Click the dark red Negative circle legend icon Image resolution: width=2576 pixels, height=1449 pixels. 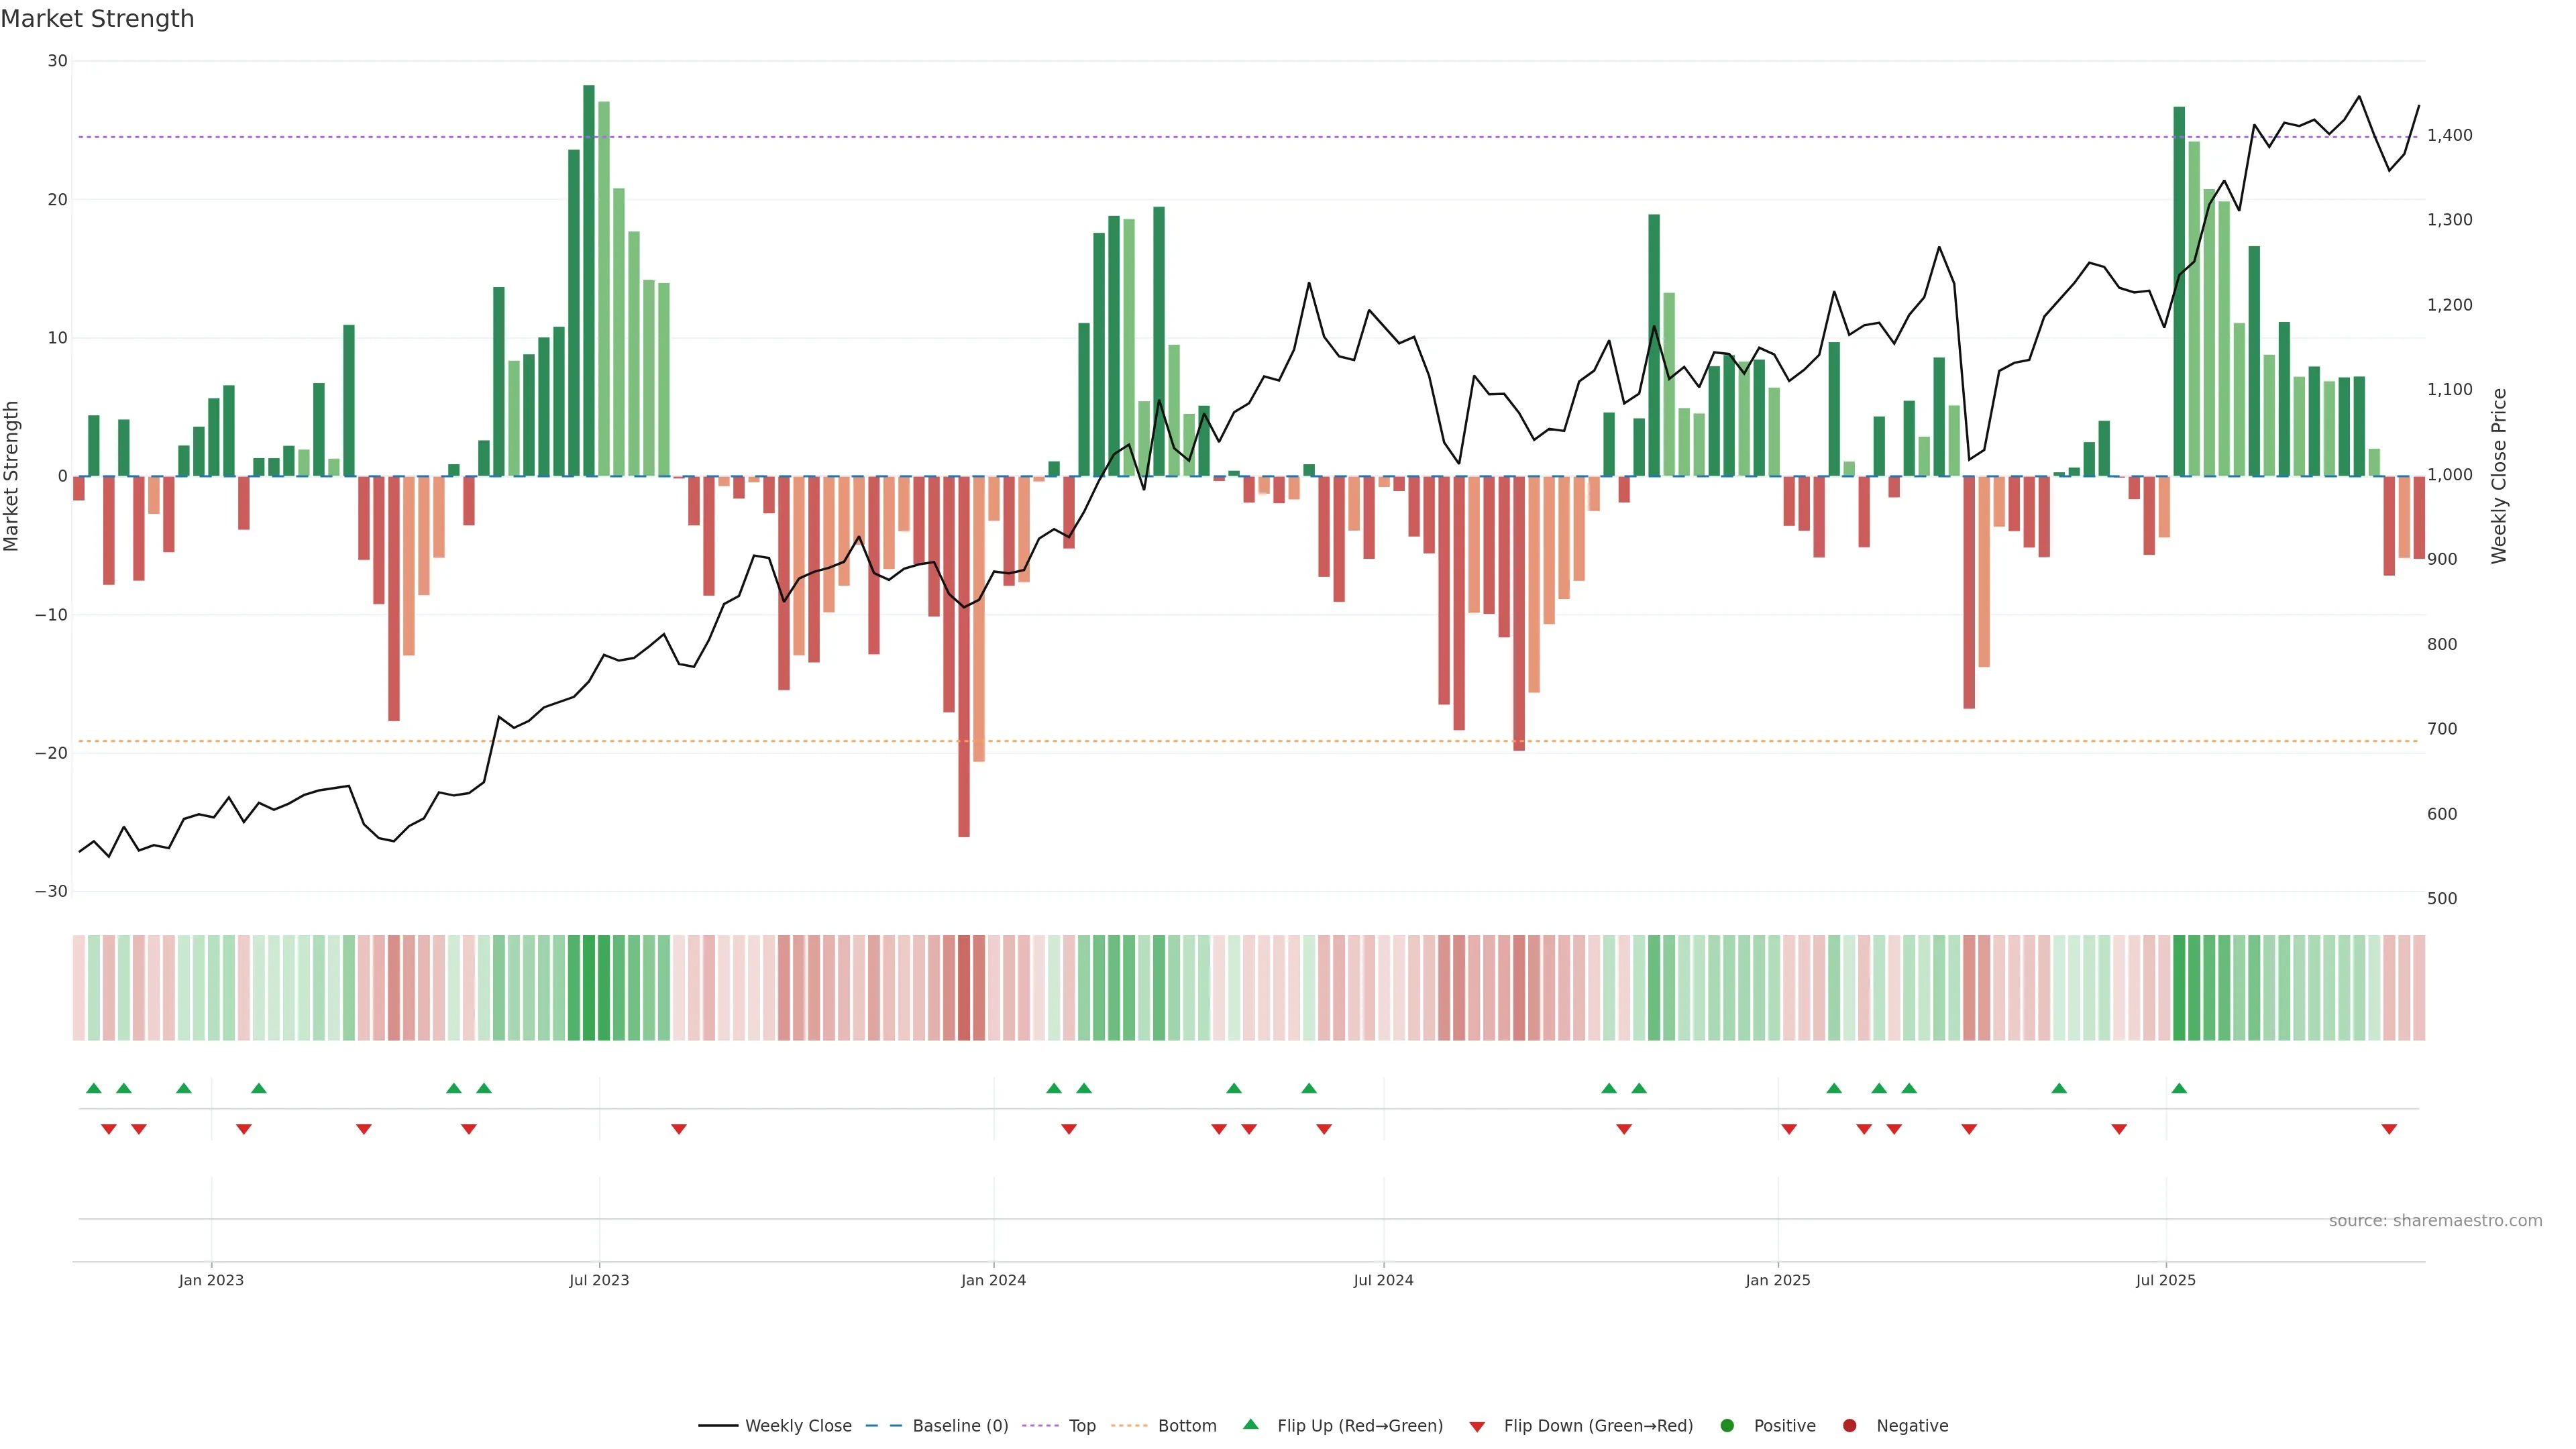tap(1849, 1426)
